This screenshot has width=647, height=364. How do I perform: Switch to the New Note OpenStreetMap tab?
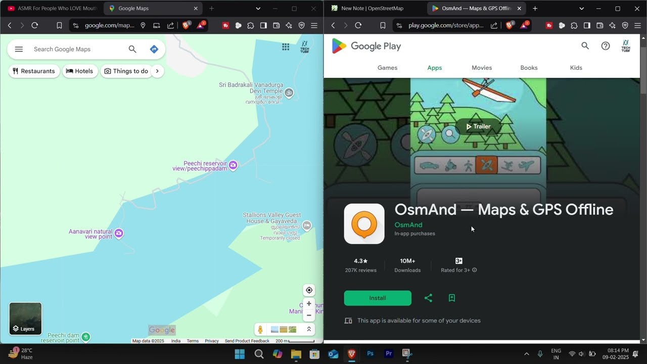[375, 9]
